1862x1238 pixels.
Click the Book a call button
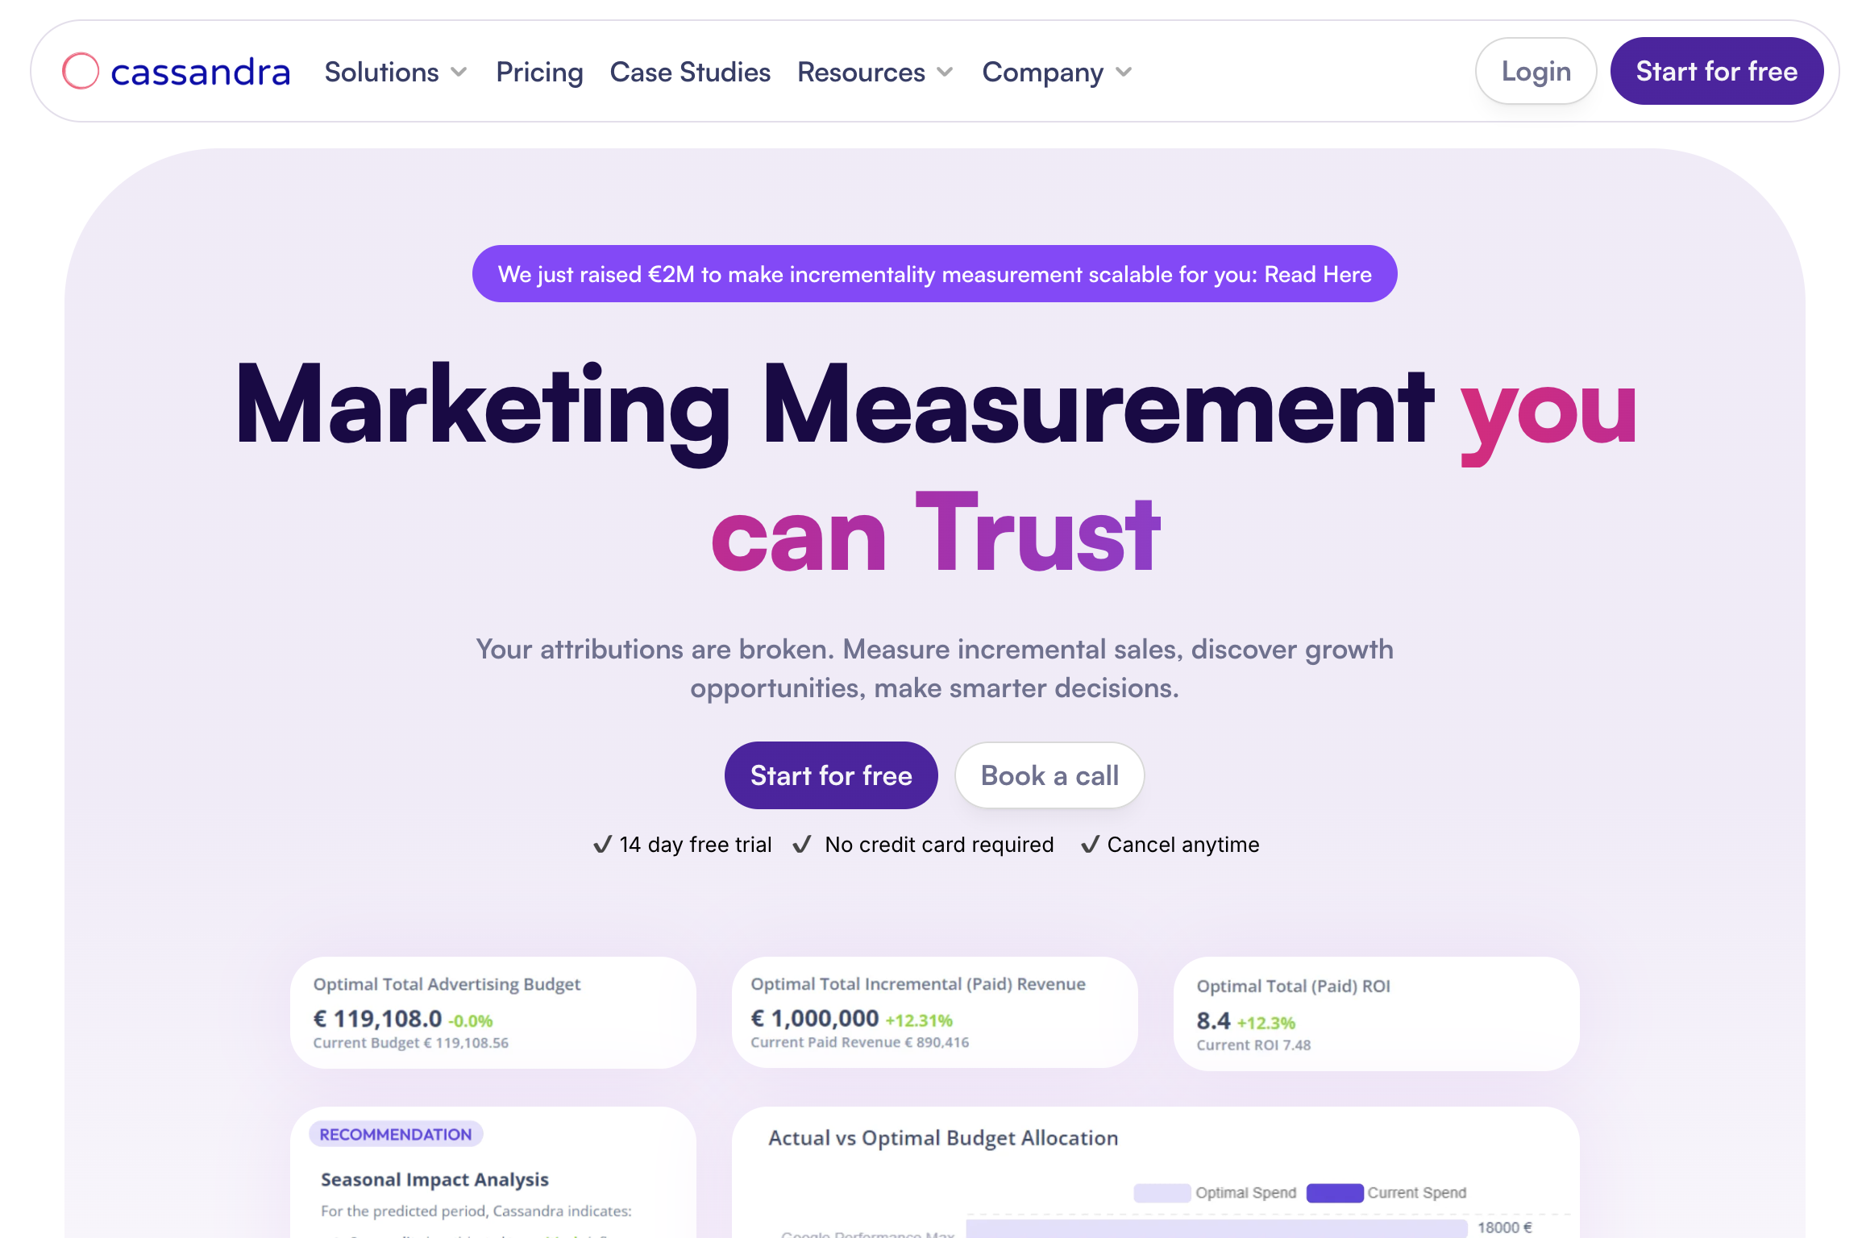1049,775
